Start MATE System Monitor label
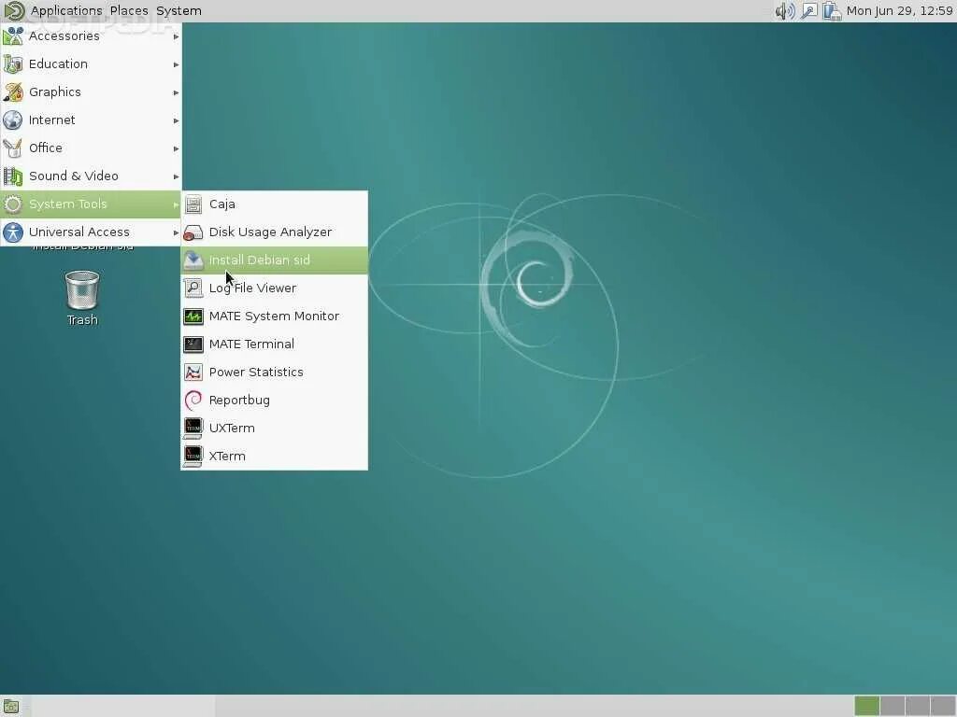The width and height of the screenshot is (957, 717). [x=274, y=316]
